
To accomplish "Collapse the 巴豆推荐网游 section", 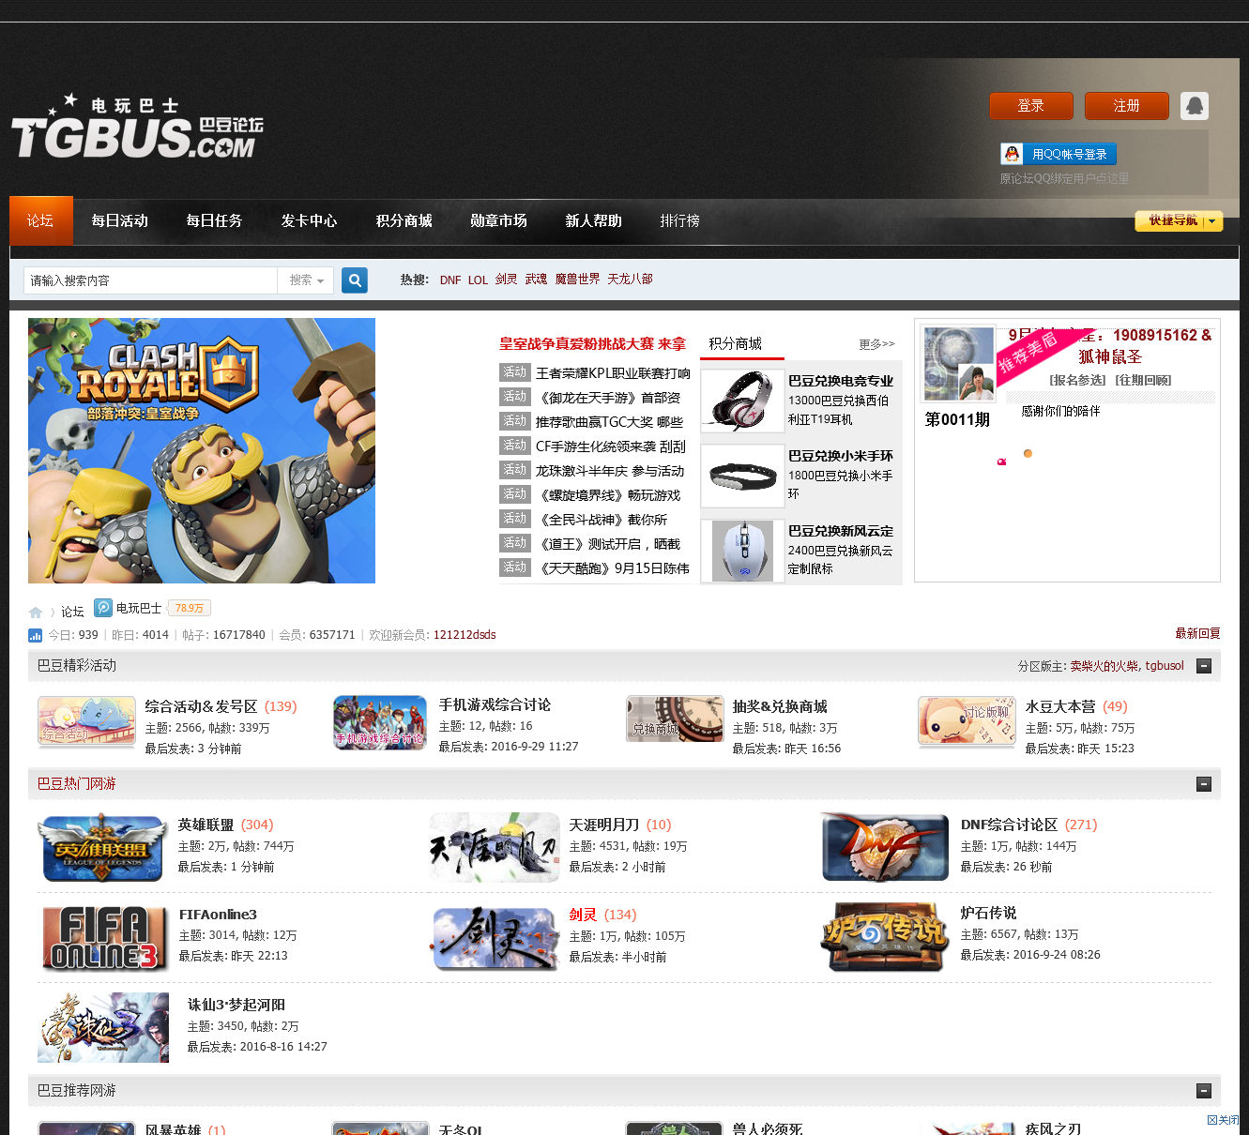I will click(x=1204, y=1091).
